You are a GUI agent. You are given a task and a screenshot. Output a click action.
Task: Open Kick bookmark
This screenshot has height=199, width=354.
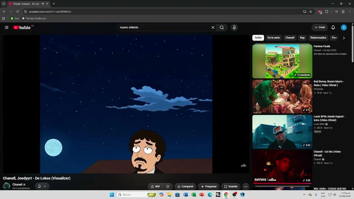pos(15,19)
